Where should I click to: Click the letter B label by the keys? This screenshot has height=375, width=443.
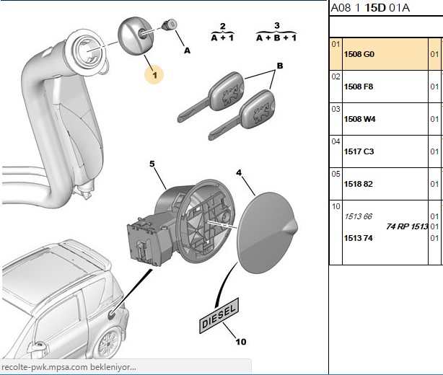[280, 66]
